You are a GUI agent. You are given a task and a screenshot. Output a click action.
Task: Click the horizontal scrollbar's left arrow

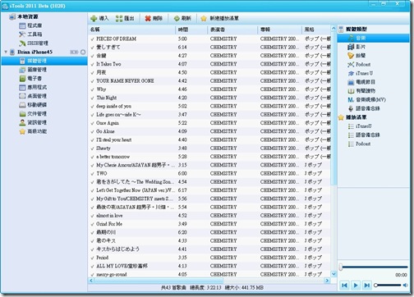coord(91,281)
